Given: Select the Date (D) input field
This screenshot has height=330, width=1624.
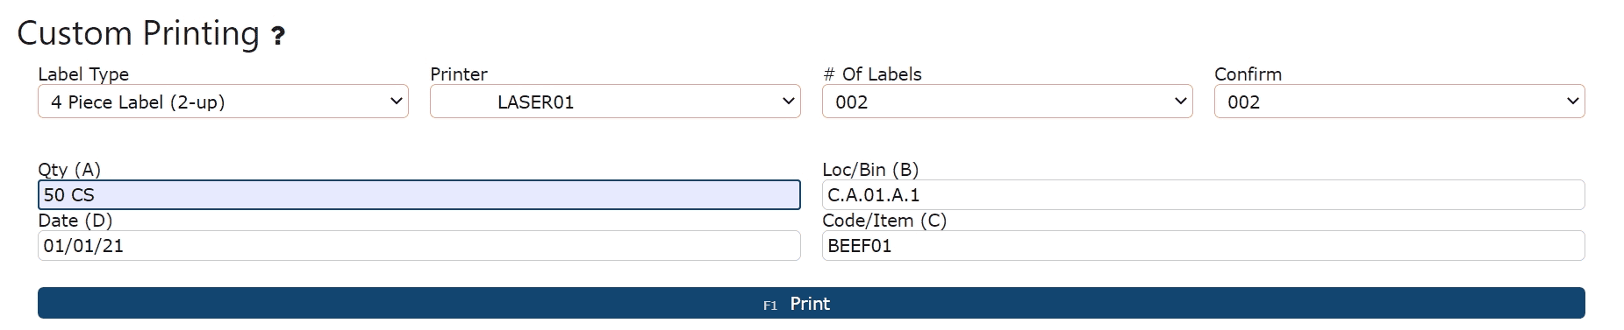Looking at the screenshot, I should point(419,245).
